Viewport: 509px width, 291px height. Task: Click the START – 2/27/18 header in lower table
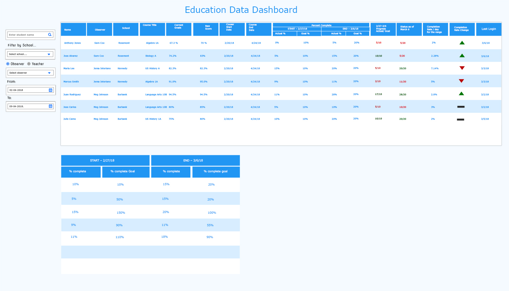pyautogui.click(x=105, y=160)
